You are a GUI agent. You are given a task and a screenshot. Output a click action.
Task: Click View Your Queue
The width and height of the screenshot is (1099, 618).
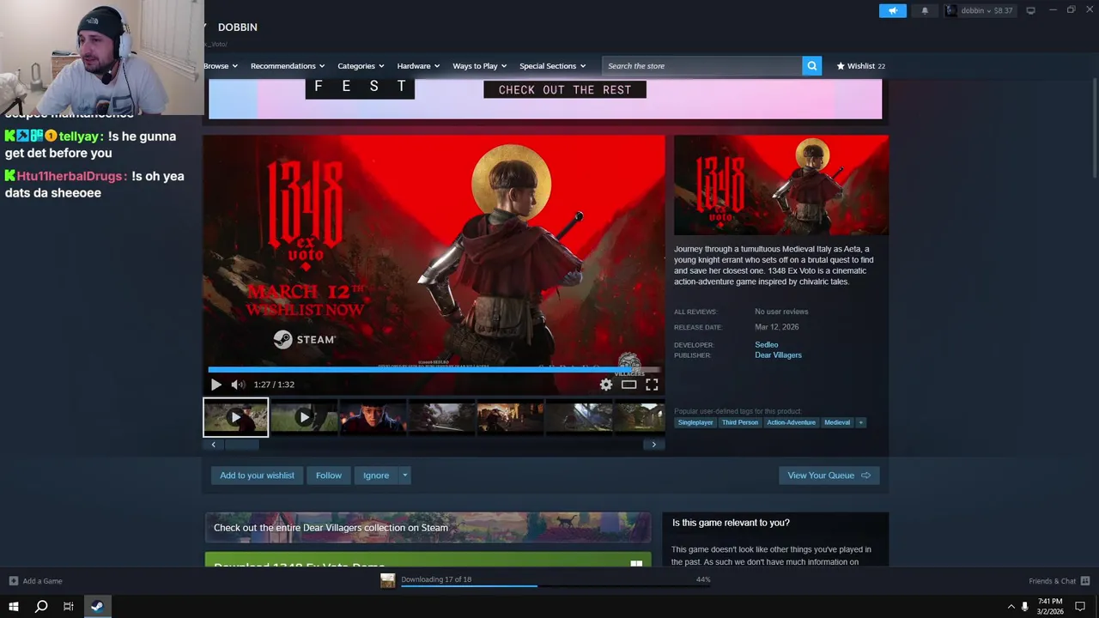[829, 476]
